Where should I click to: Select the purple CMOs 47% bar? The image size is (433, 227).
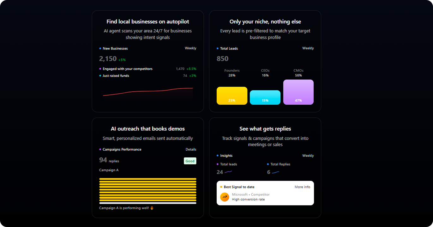298,92
